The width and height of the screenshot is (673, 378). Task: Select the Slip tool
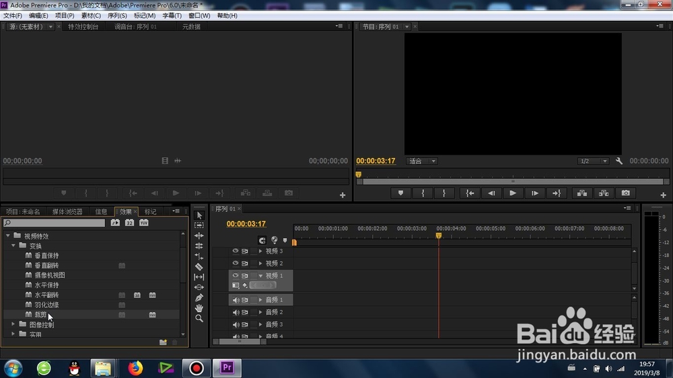tap(199, 276)
